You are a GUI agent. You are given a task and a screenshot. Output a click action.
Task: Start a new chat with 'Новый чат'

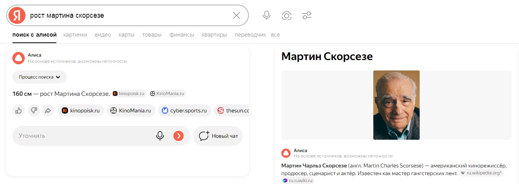(218, 136)
